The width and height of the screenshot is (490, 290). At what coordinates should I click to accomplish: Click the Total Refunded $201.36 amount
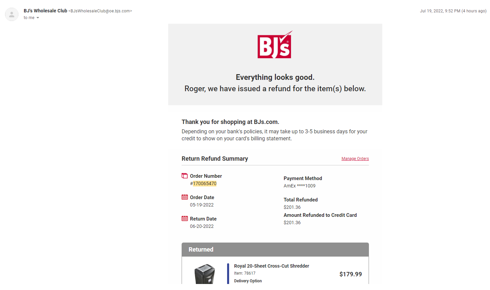click(x=292, y=207)
